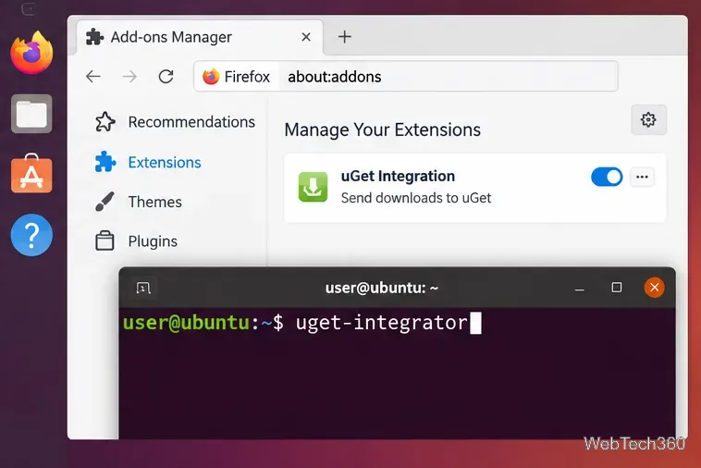
Task: Close the Add-ons Manager tab
Action: pyautogui.click(x=306, y=37)
